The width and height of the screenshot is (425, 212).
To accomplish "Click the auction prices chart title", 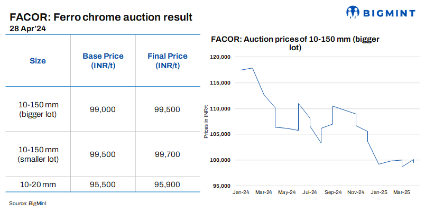I will tap(295, 43).
